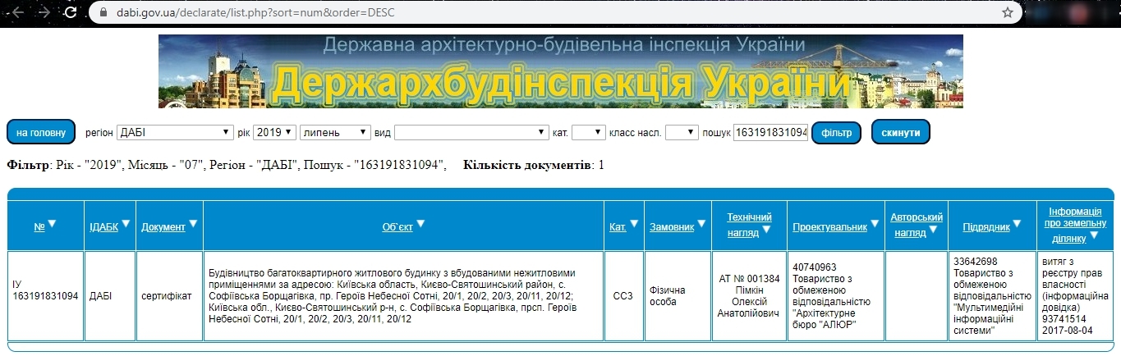This screenshot has height=356, width=1121.
Task: Sort by Підрядник column header link
Action: [985, 227]
